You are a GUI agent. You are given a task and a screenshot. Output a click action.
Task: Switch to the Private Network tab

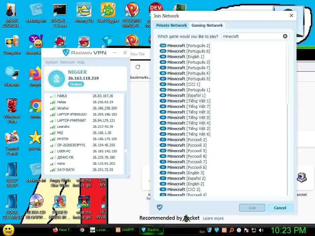point(171,26)
